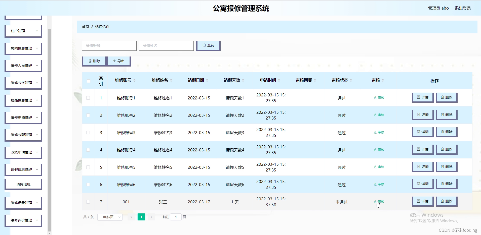Screen dimensions: 481x235
Task: Check the checkbox for row 张三
Action: click(88, 202)
